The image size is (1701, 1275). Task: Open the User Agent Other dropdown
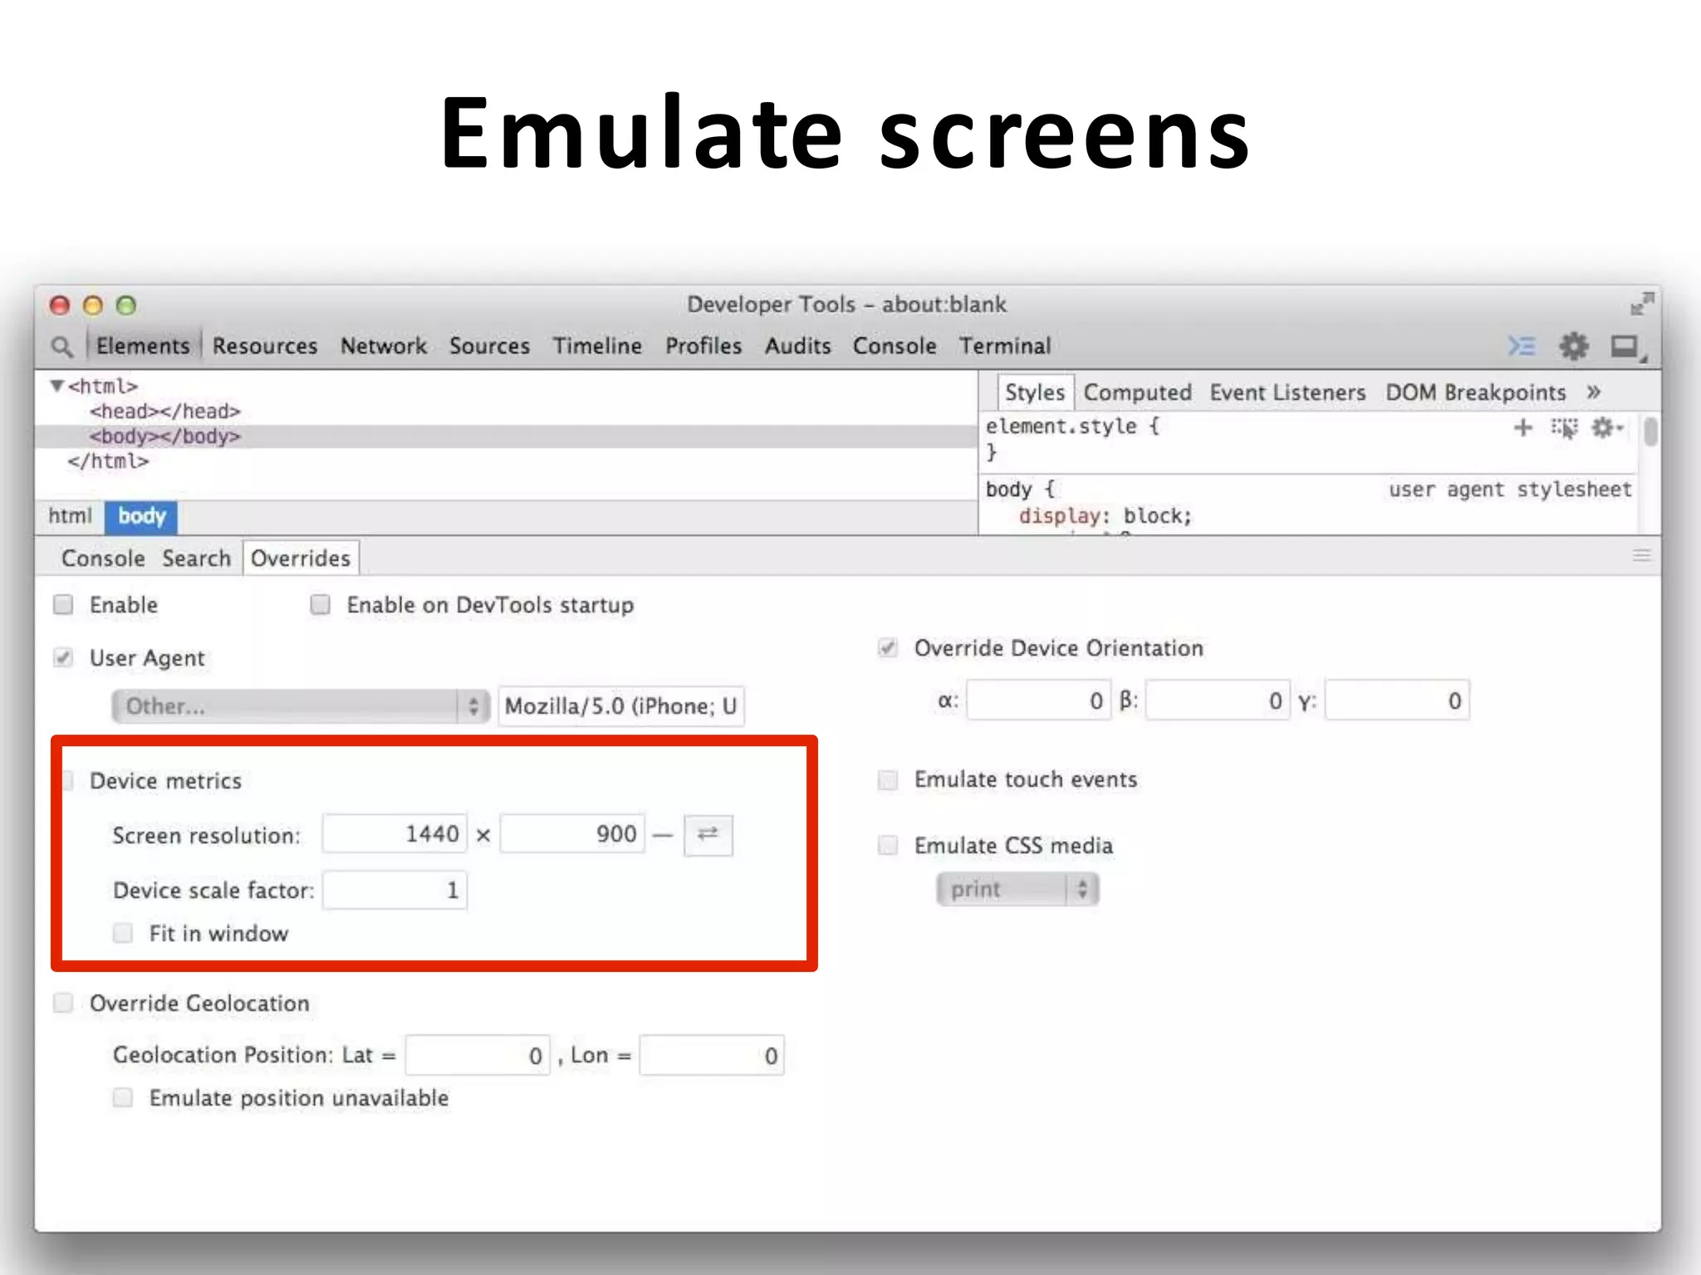tap(301, 706)
